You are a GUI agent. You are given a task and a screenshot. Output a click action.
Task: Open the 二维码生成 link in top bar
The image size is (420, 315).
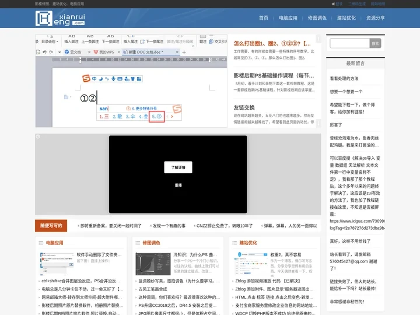356,4
